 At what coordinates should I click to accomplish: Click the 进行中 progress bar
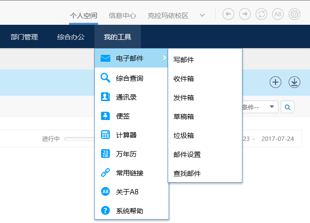point(79,139)
